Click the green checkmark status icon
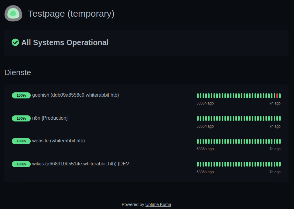The width and height of the screenshot is (294, 209). (15, 42)
